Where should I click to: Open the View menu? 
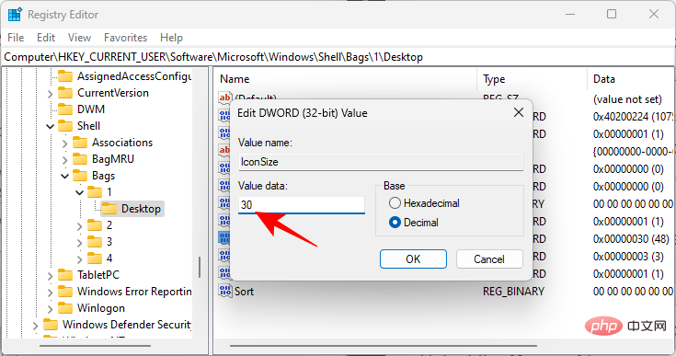[x=79, y=38]
